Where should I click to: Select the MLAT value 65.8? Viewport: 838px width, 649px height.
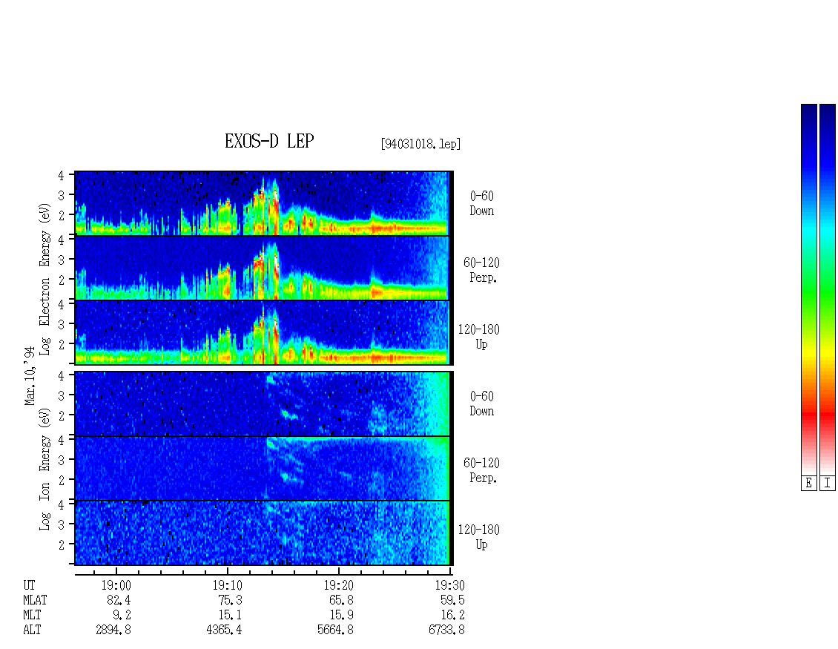point(342,600)
